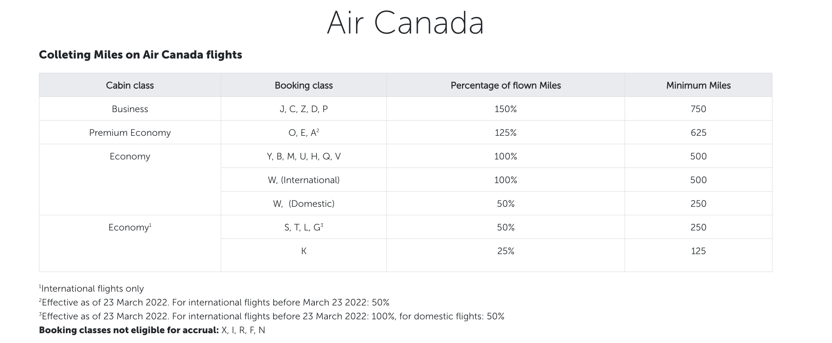Click the Colleting Miles on Air Canada heading
The width and height of the screenshot is (832, 343).
(x=140, y=55)
